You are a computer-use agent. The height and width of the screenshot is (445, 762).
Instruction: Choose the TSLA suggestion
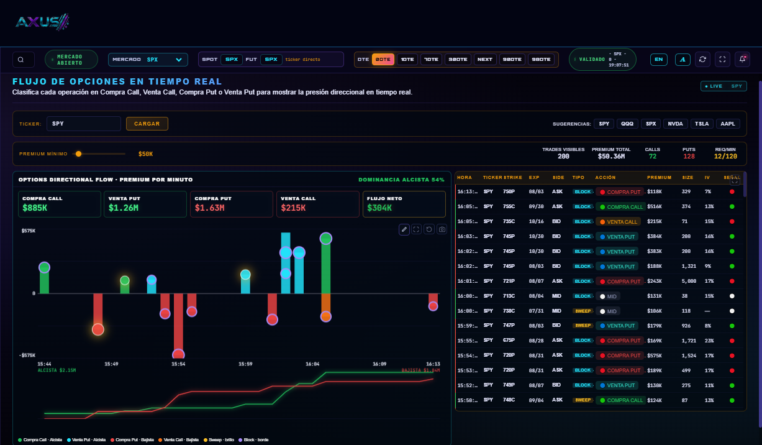(702, 124)
